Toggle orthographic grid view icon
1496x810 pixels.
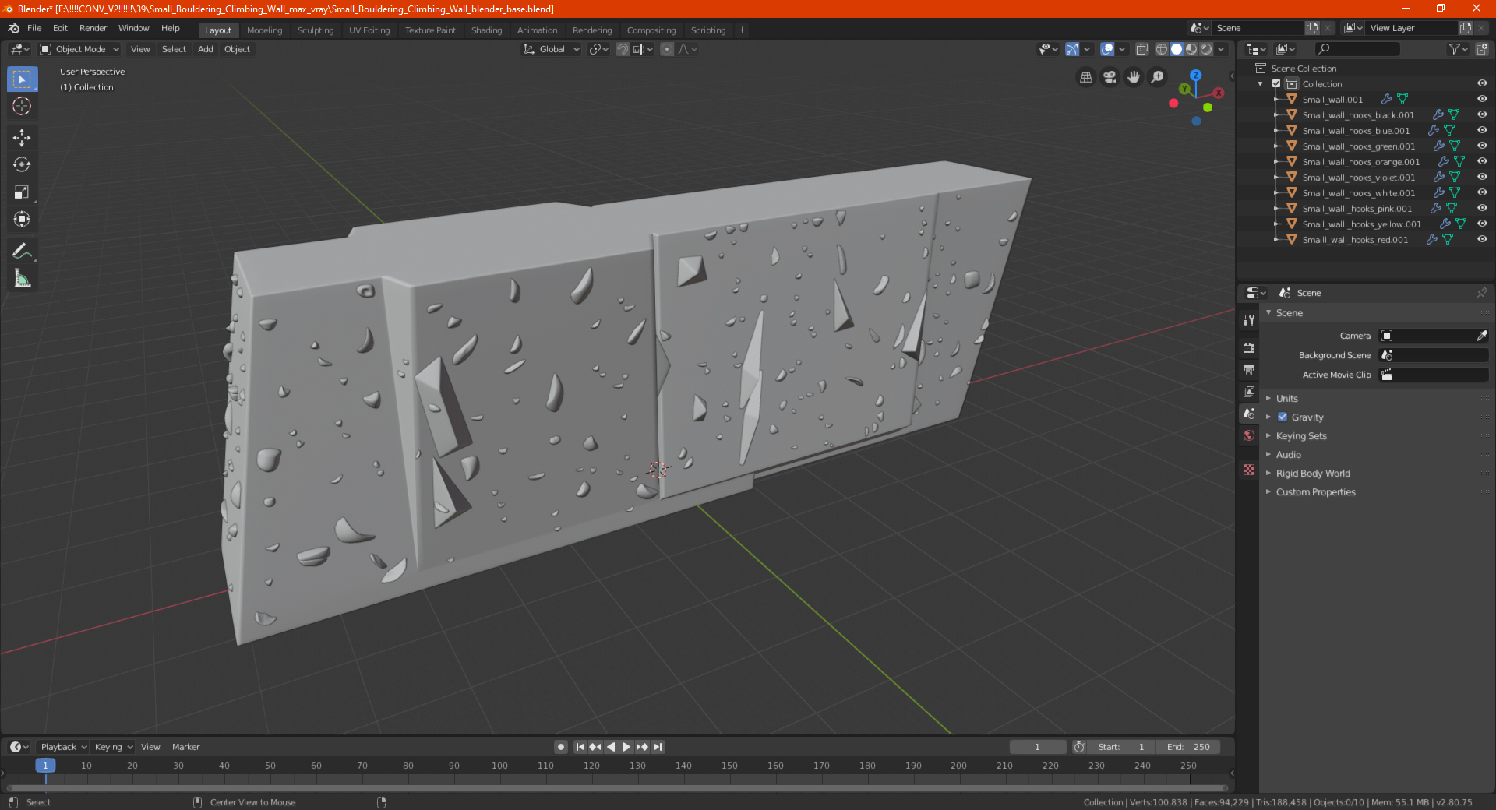(1085, 77)
